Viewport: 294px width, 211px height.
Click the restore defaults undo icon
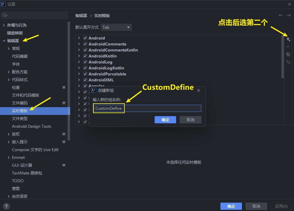point(288,62)
